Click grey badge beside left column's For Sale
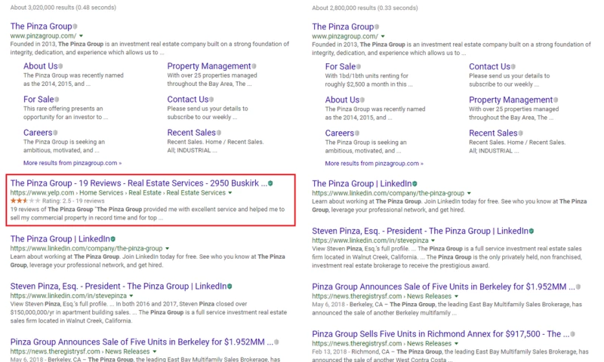The image size is (604, 362). pyautogui.click(x=57, y=100)
